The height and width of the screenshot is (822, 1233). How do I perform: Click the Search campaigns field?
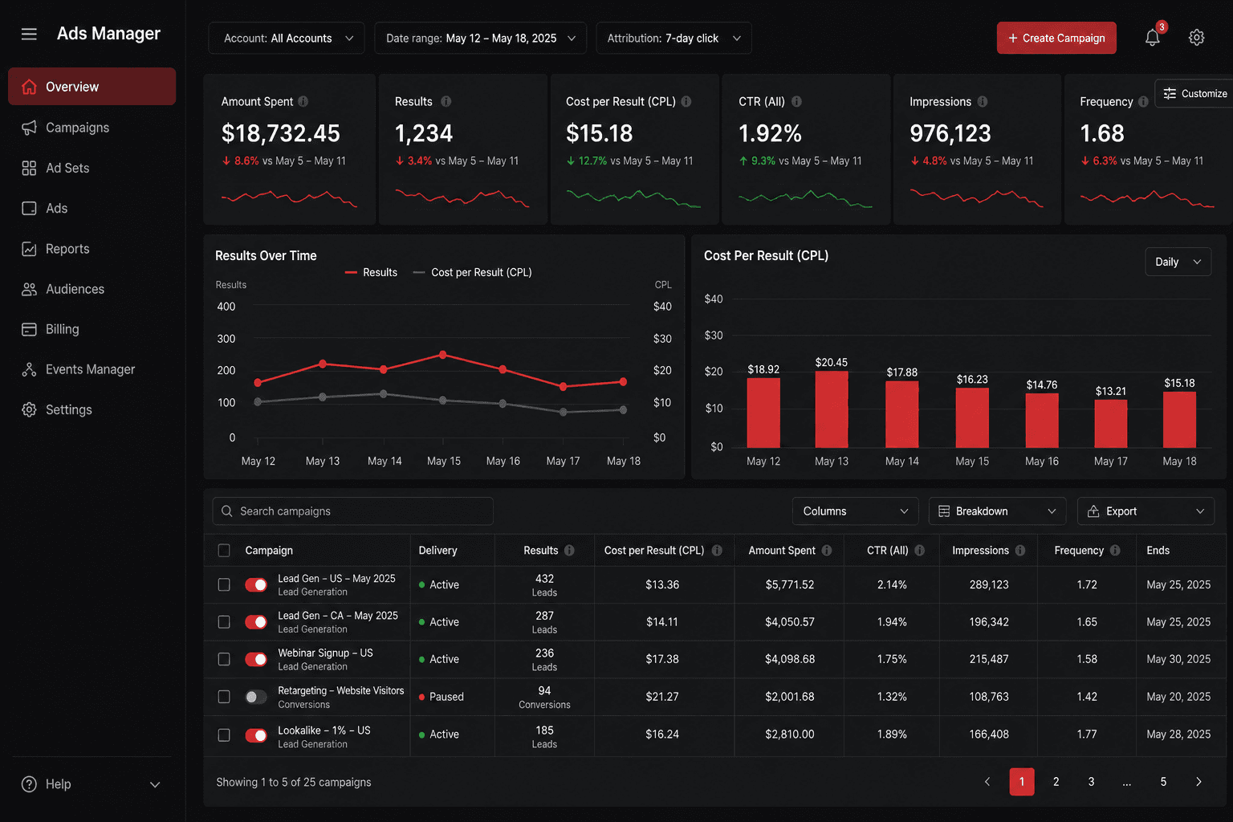tap(352, 511)
